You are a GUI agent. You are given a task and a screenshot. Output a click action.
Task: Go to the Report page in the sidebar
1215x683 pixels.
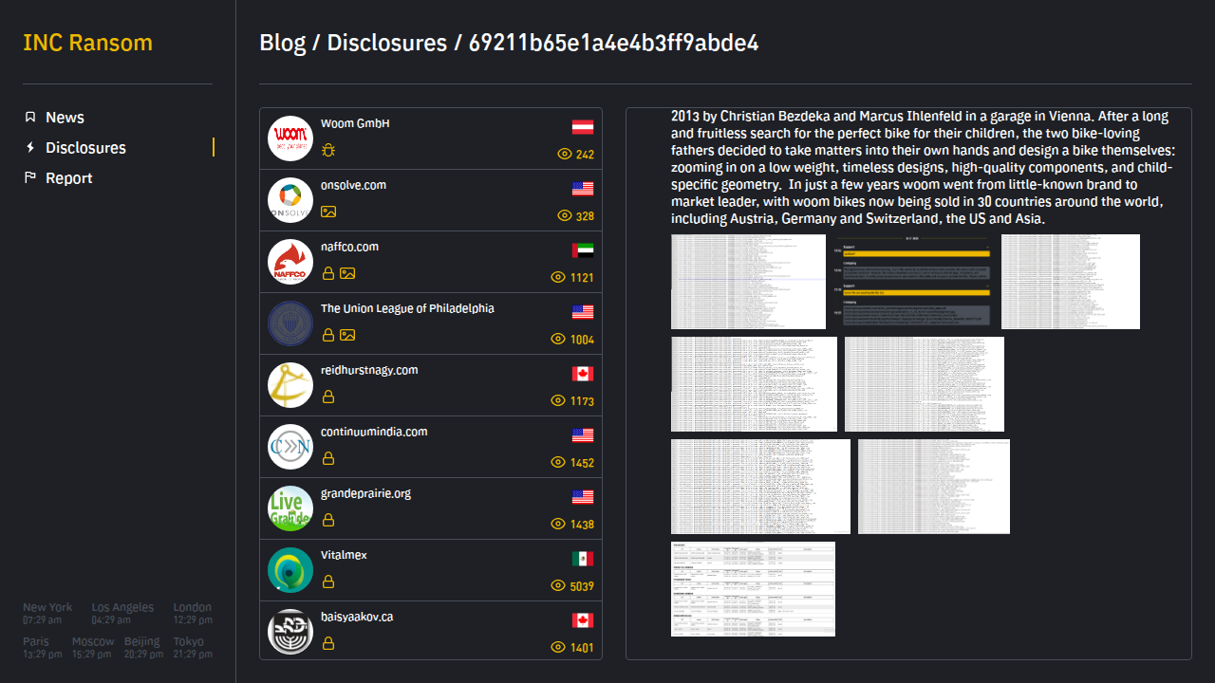pos(68,178)
